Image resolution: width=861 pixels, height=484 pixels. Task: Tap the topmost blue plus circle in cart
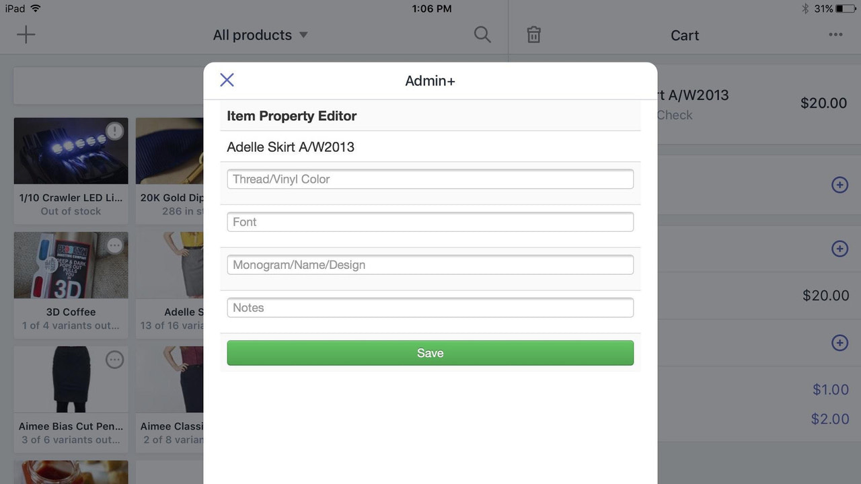click(x=839, y=185)
